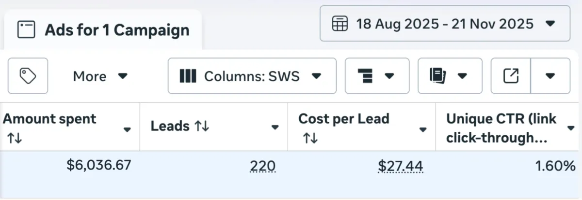Image resolution: width=582 pixels, height=200 pixels.
Task: Sort by Cost per Lead arrows
Action: coord(310,139)
